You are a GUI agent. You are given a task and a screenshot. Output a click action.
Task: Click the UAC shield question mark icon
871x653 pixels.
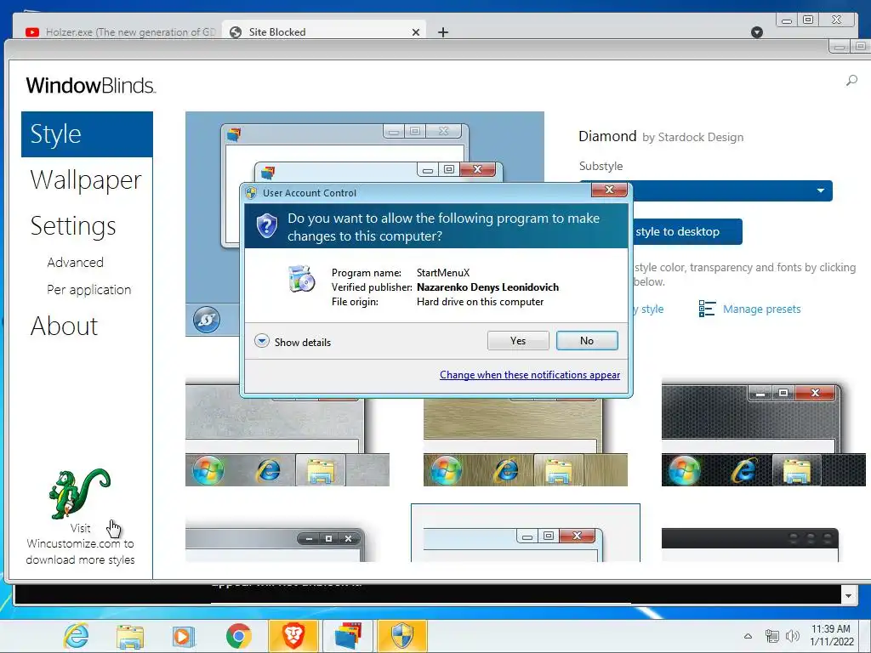point(267,226)
